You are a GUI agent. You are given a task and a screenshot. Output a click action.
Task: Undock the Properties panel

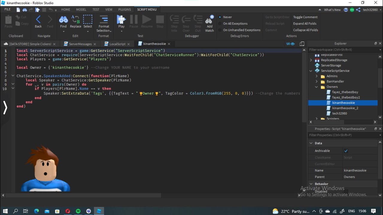[x=376, y=129]
